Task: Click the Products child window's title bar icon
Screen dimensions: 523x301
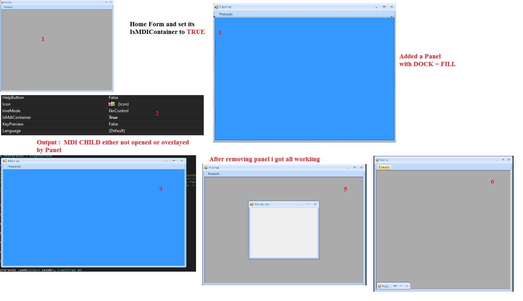Action: pos(252,205)
